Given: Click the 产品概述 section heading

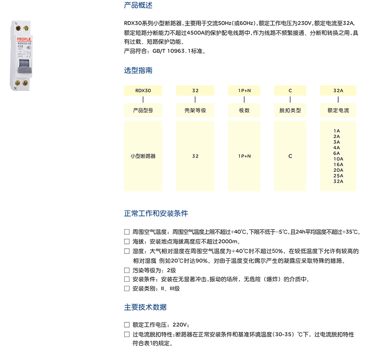Looking at the screenshot, I should point(138,6).
